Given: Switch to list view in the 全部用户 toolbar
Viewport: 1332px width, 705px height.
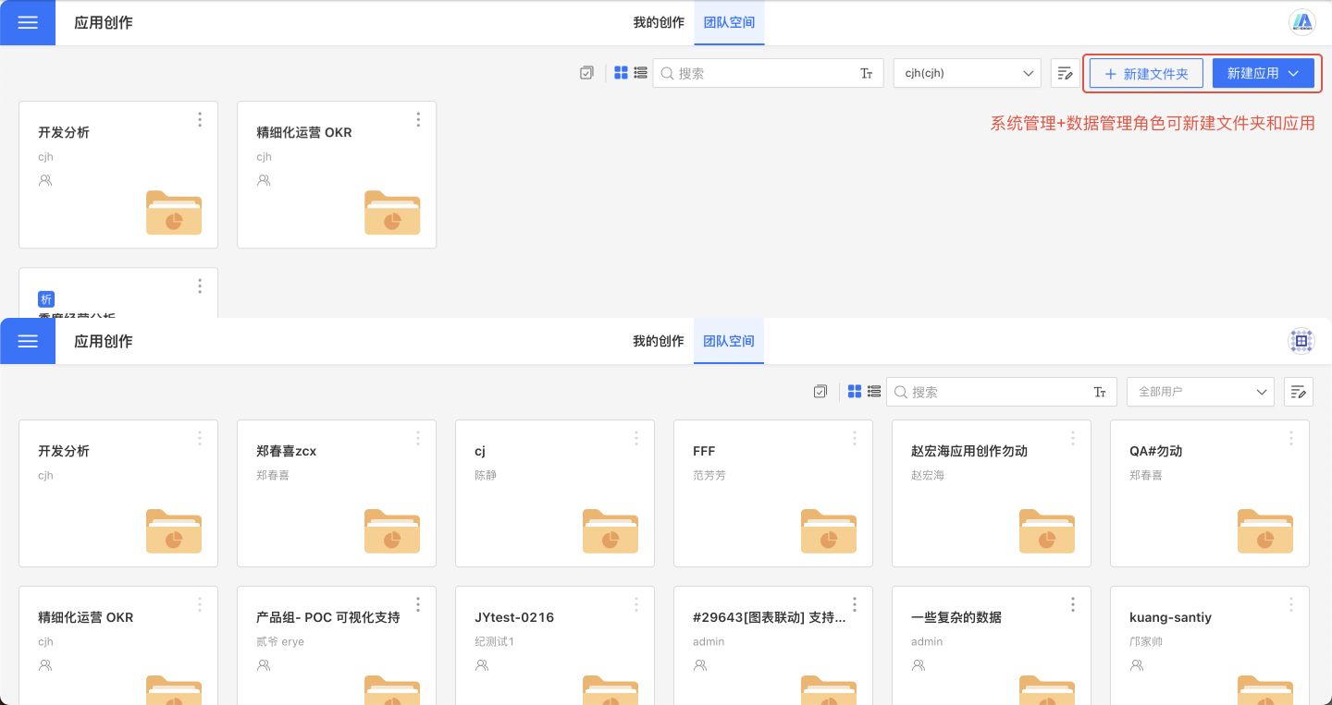Looking at the screenshot, I should point(874,392).
